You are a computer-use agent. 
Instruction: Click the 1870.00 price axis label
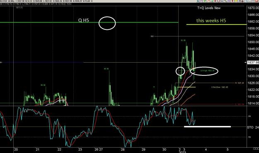tap(253, 8)
